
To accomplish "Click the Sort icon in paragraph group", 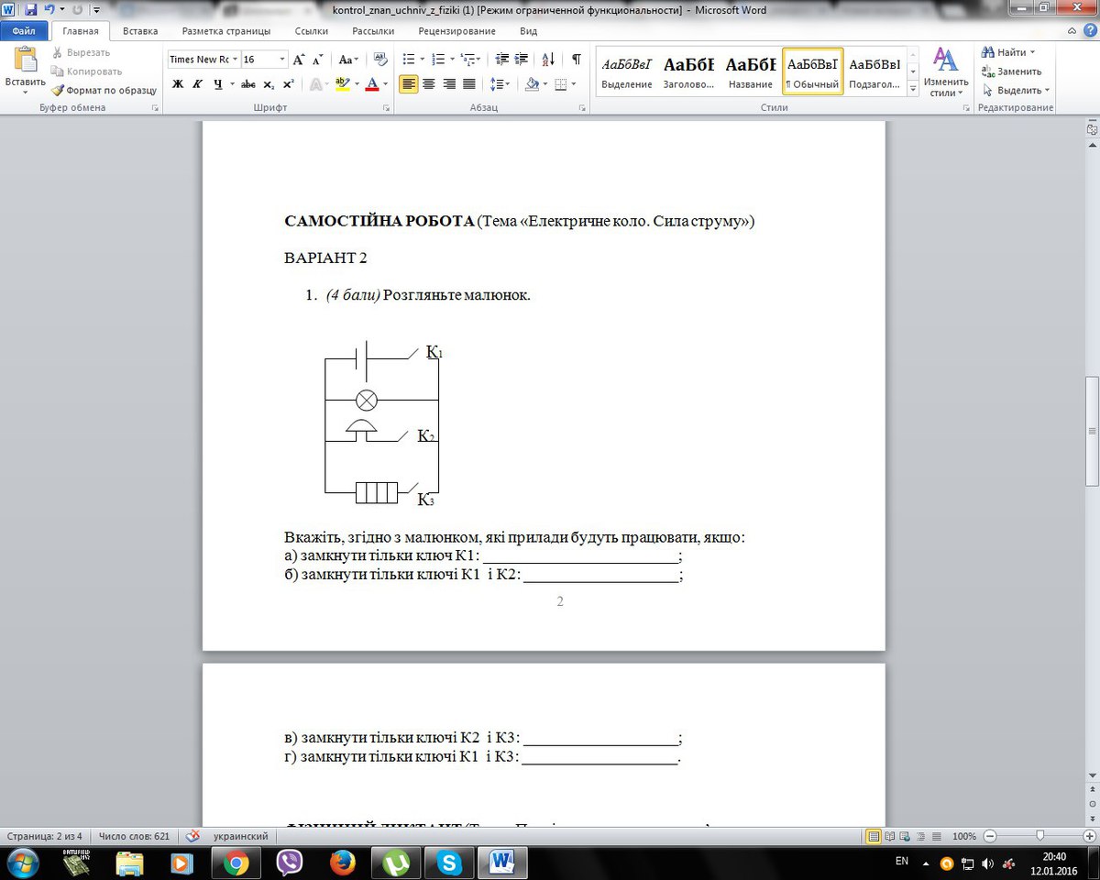I will 548,60.
